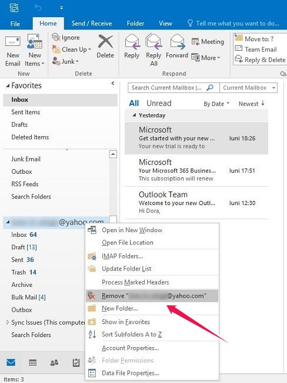Choose New Folder from context menu
Viewport: 287px width, 383px height.
(152, 309)
